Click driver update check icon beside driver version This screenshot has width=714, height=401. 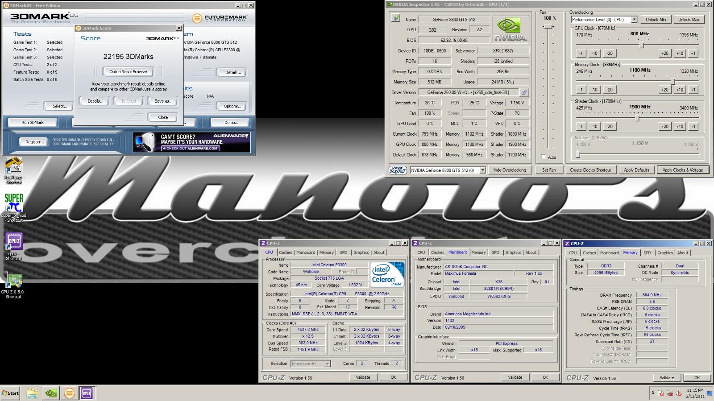(x=524, y=92)
